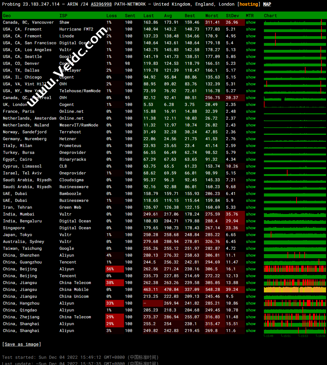Click the Chart column header
The image size is (327, 365).
(270, 16)
